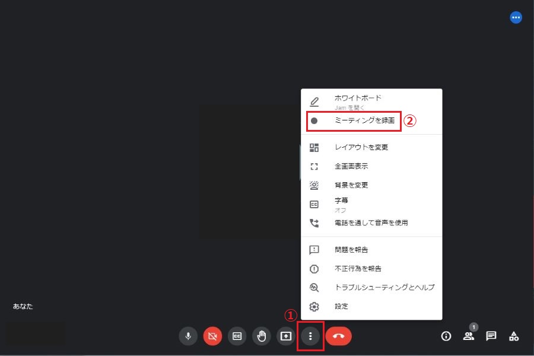
Task: Open the three-dot more options menu
Action: tap(310, 336)
